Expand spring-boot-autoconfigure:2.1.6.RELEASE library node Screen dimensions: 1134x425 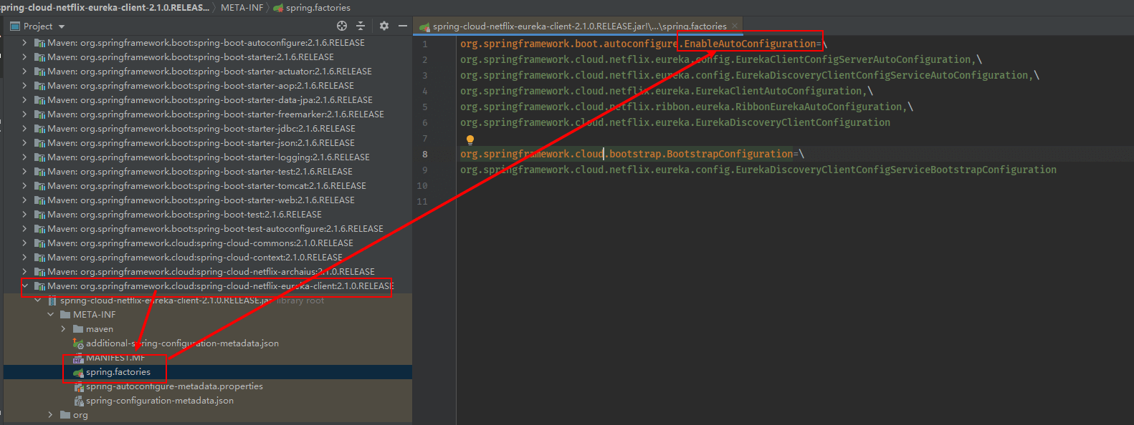point(24,42)
